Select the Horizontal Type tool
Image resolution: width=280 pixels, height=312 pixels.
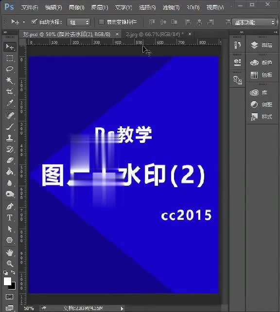(10, 217)
